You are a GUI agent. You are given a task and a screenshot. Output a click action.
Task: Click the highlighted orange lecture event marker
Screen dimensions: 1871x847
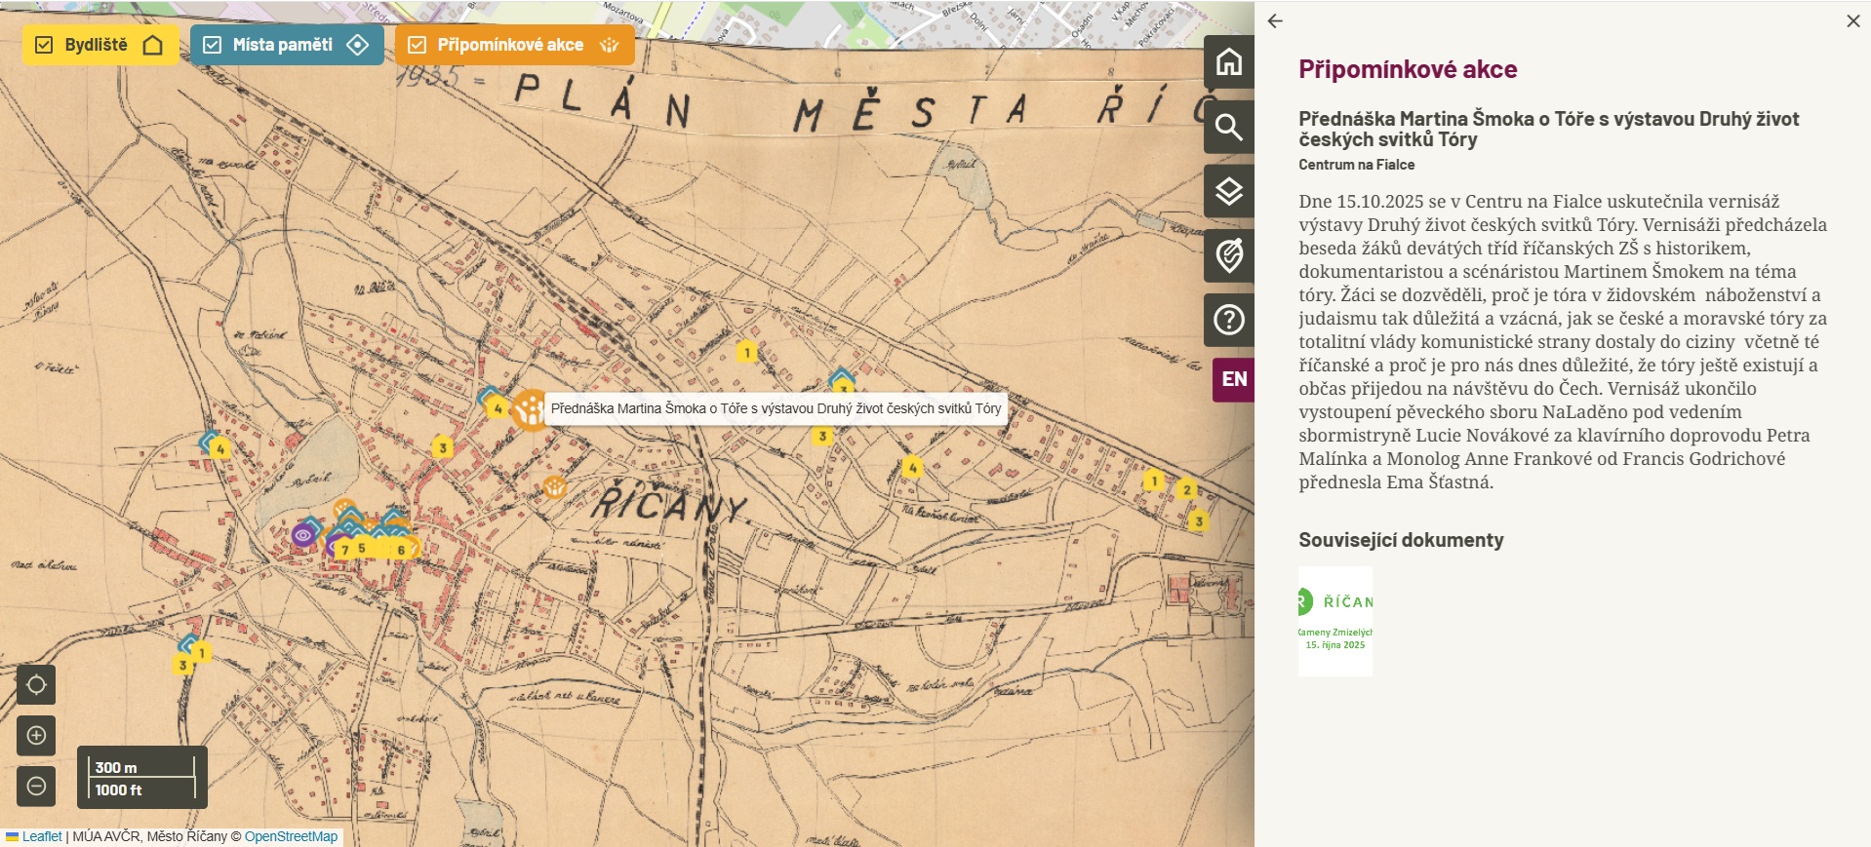point(530,409)
